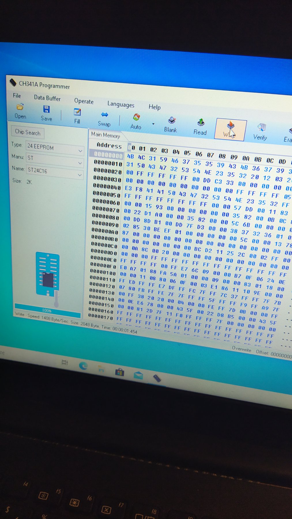Open the Operate menu

point(84,101)
